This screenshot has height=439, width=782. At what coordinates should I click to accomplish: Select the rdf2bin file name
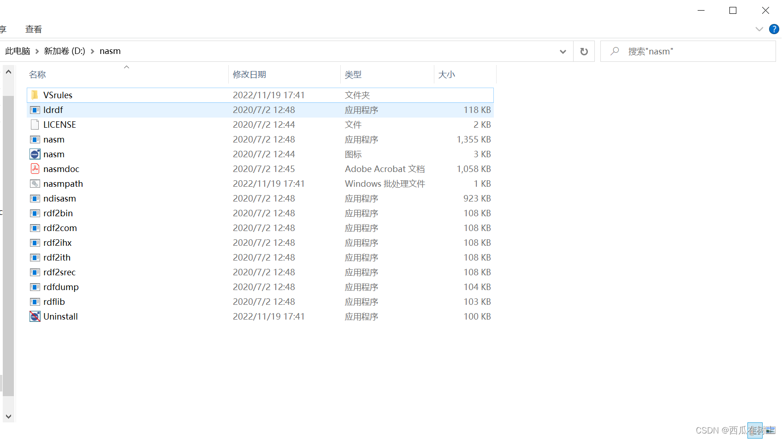pos(58,213)
